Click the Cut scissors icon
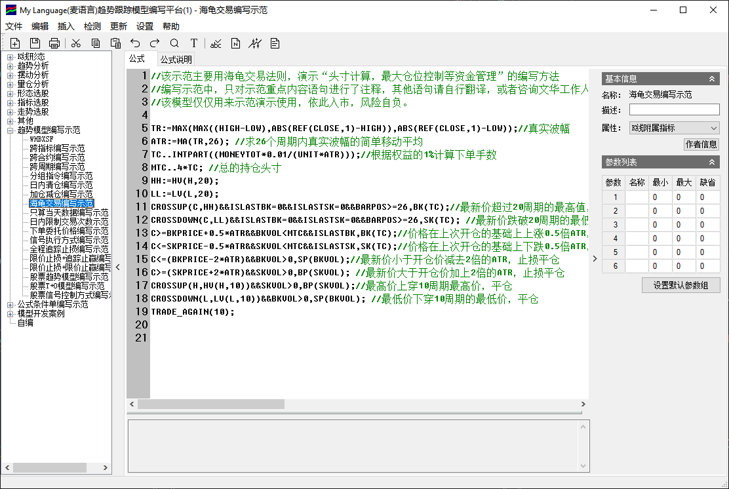The height and width of the screenshot is (489, 729). click(76, 43)
